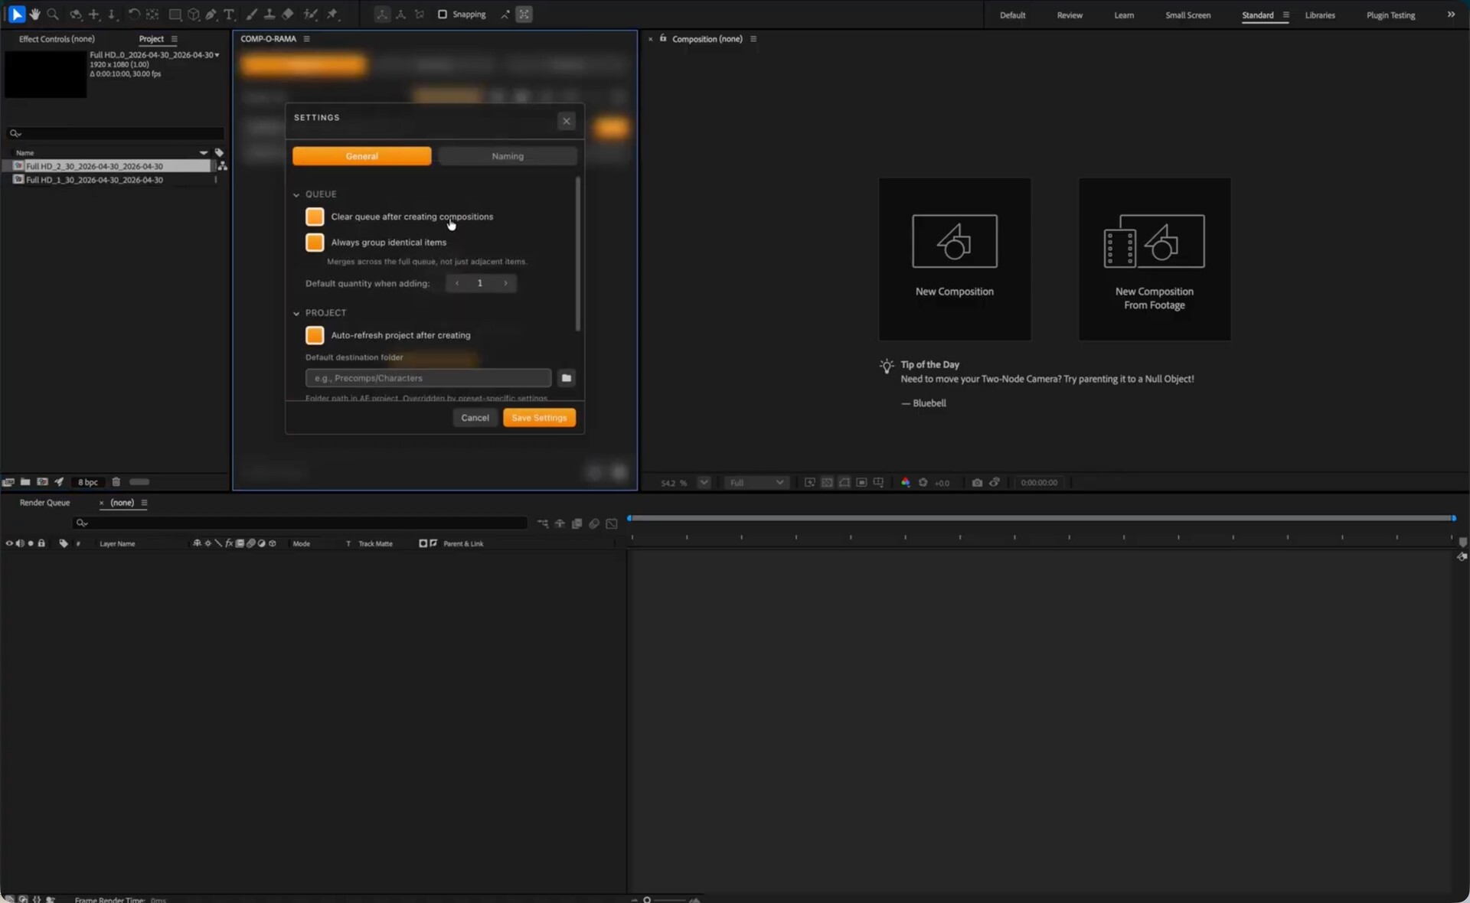Collapse the PROJECT section
The image size is (1470, 903).
pyautogui.click(x=296, y=314)
